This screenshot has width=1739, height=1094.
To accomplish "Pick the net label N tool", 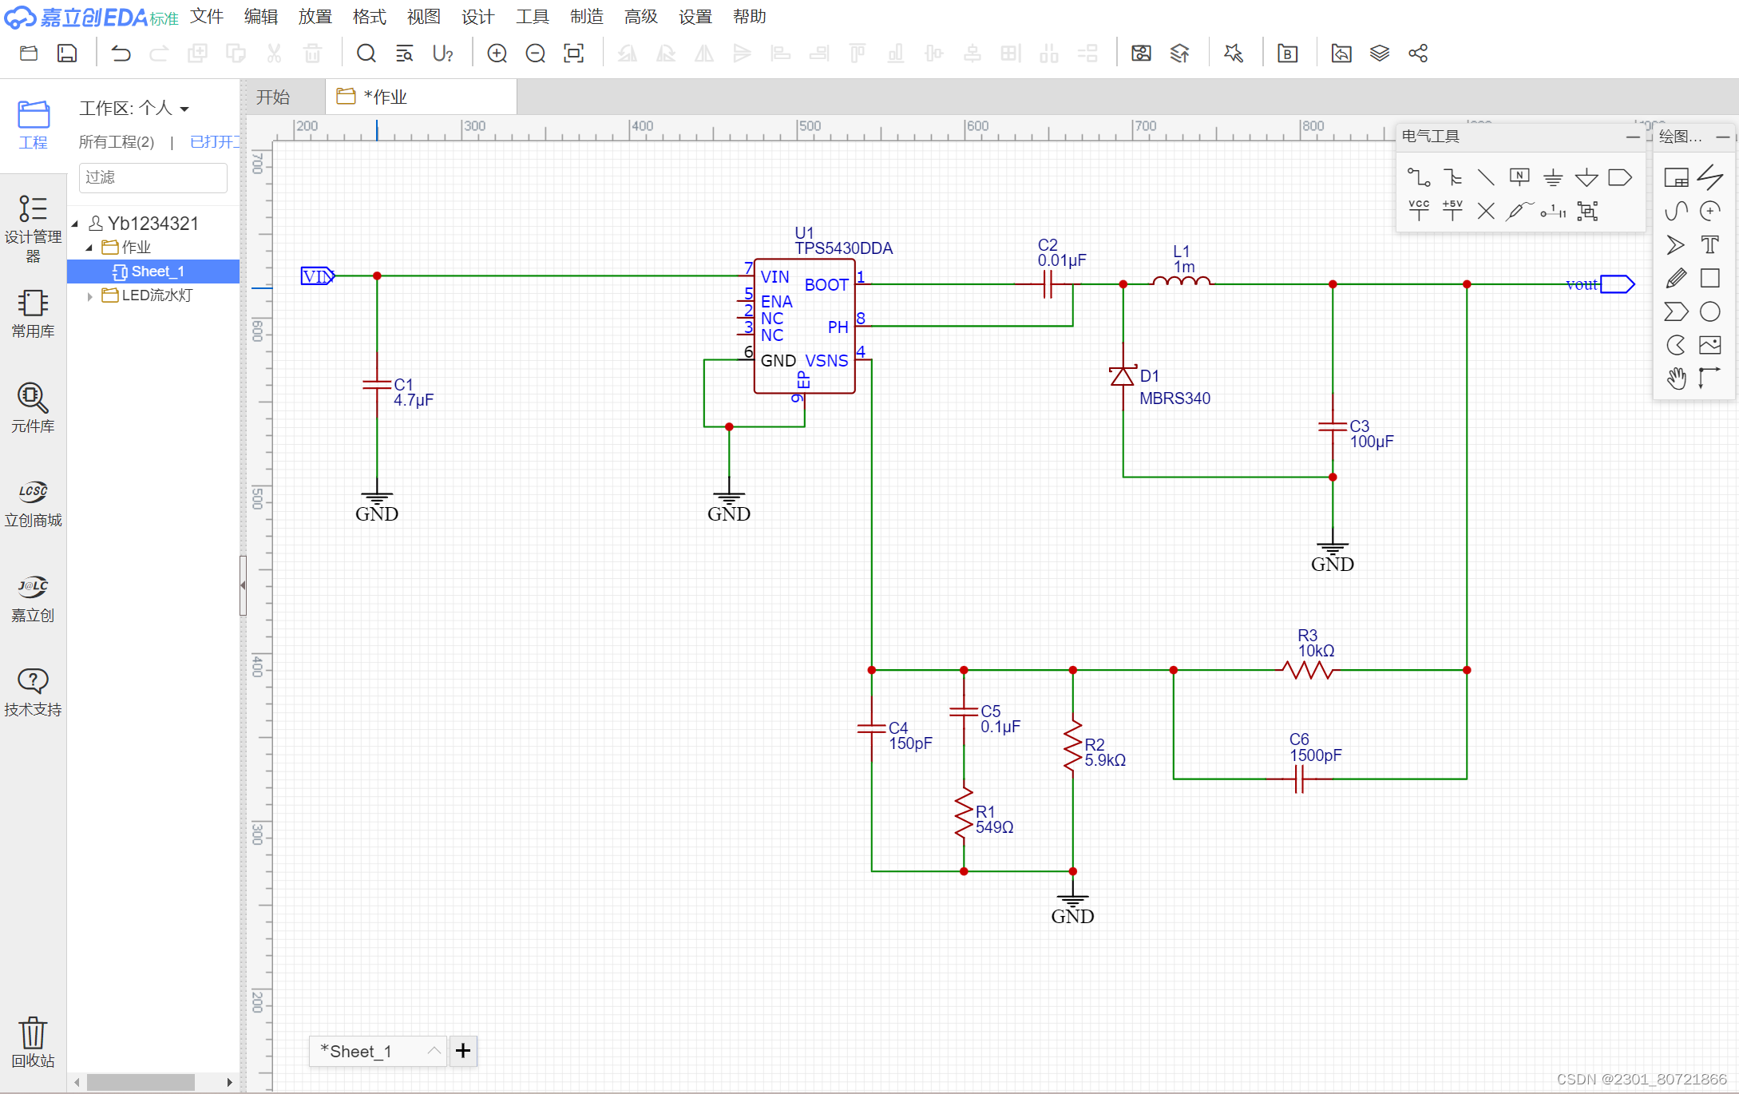I will click(x=1519, y=177).
